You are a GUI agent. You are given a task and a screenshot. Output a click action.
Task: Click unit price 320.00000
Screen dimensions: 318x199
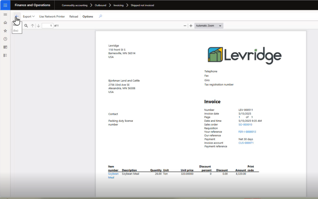click(x=187, y=174)
